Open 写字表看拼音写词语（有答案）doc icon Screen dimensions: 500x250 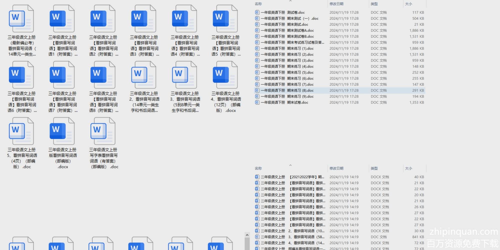coord(103,131)
